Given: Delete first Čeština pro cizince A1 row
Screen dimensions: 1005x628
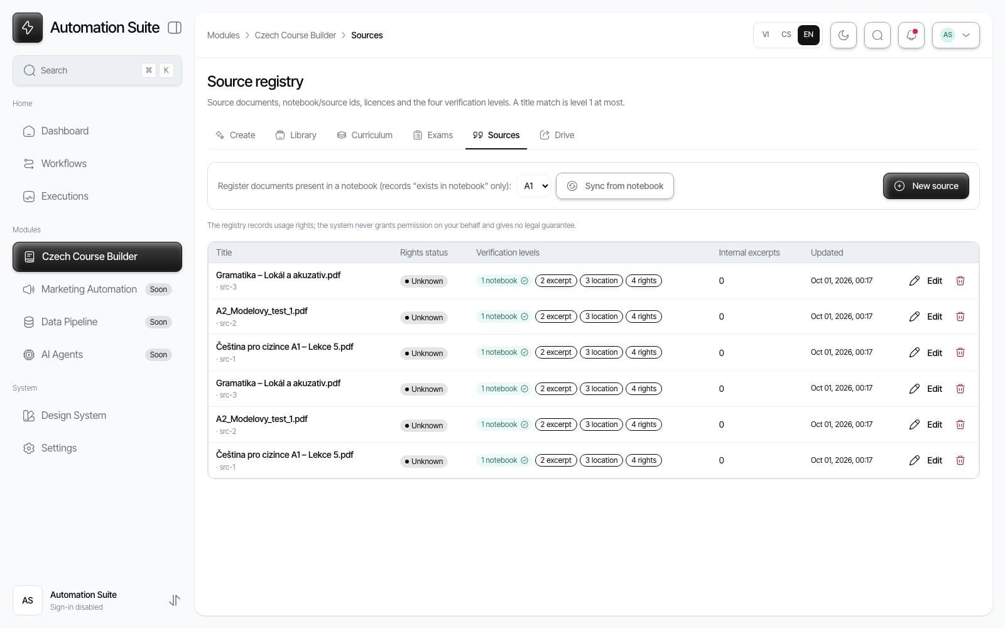Looking at the screenshot, I should click(960, 352).
